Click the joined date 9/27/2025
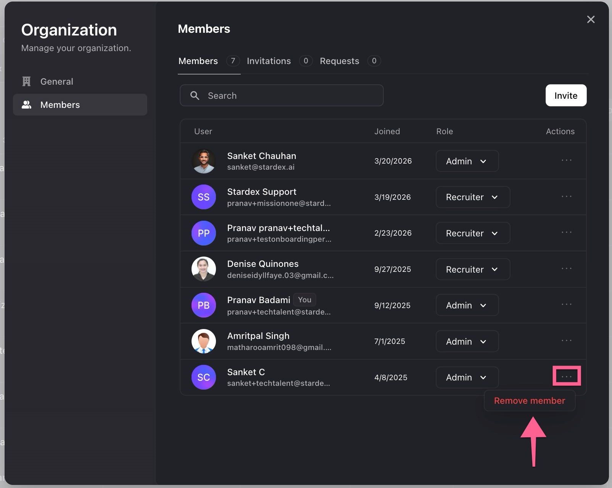Screen dimensions: 612x488 393,269
